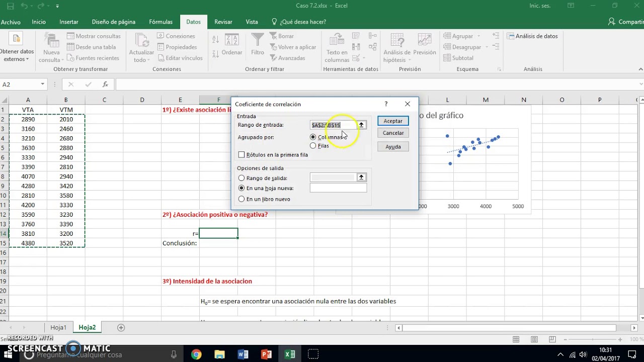Click Sort Z to A icon
Screen dimensions: 644x362
[215, 53]
